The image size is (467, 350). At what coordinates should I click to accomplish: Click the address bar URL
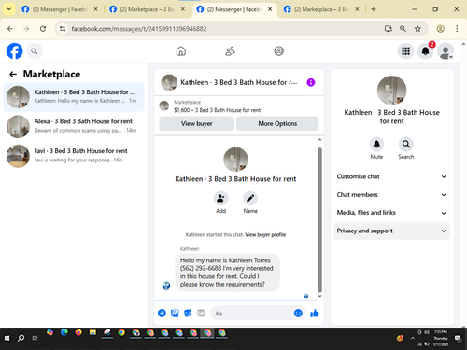tap(139, 29)
